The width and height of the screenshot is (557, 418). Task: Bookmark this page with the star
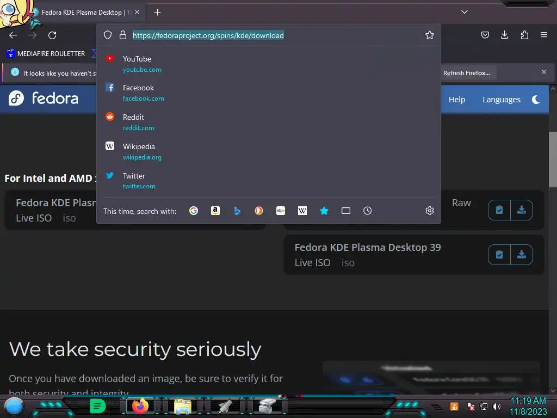pos(430,35)
